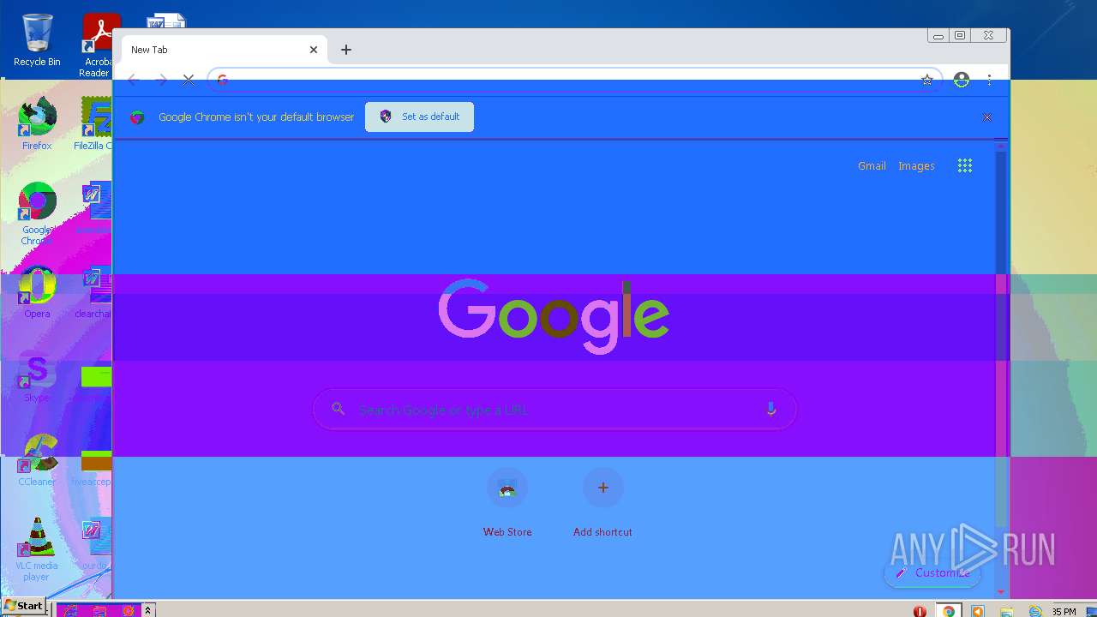
Task: Select the New Tab tab
Action: (225, 50)
